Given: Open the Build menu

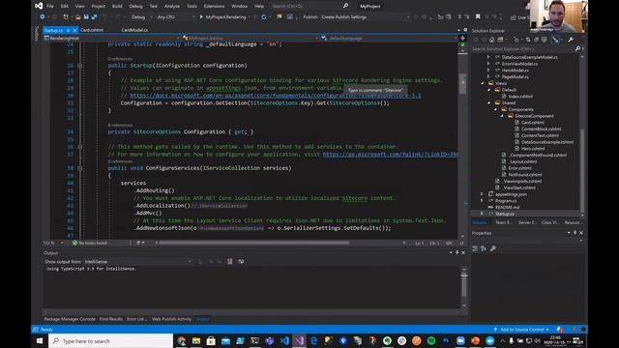Looking at the screenshot, I should 117,6.
